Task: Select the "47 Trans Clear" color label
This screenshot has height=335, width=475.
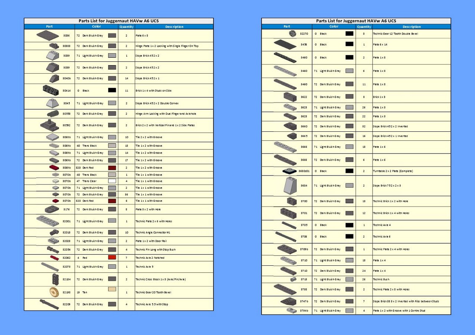Action: [x=86, y=181]
